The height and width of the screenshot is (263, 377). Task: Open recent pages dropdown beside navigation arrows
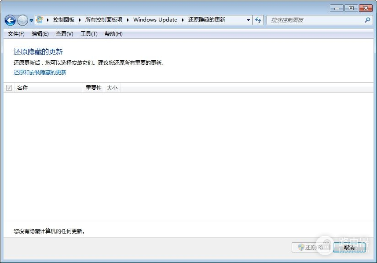31,20
